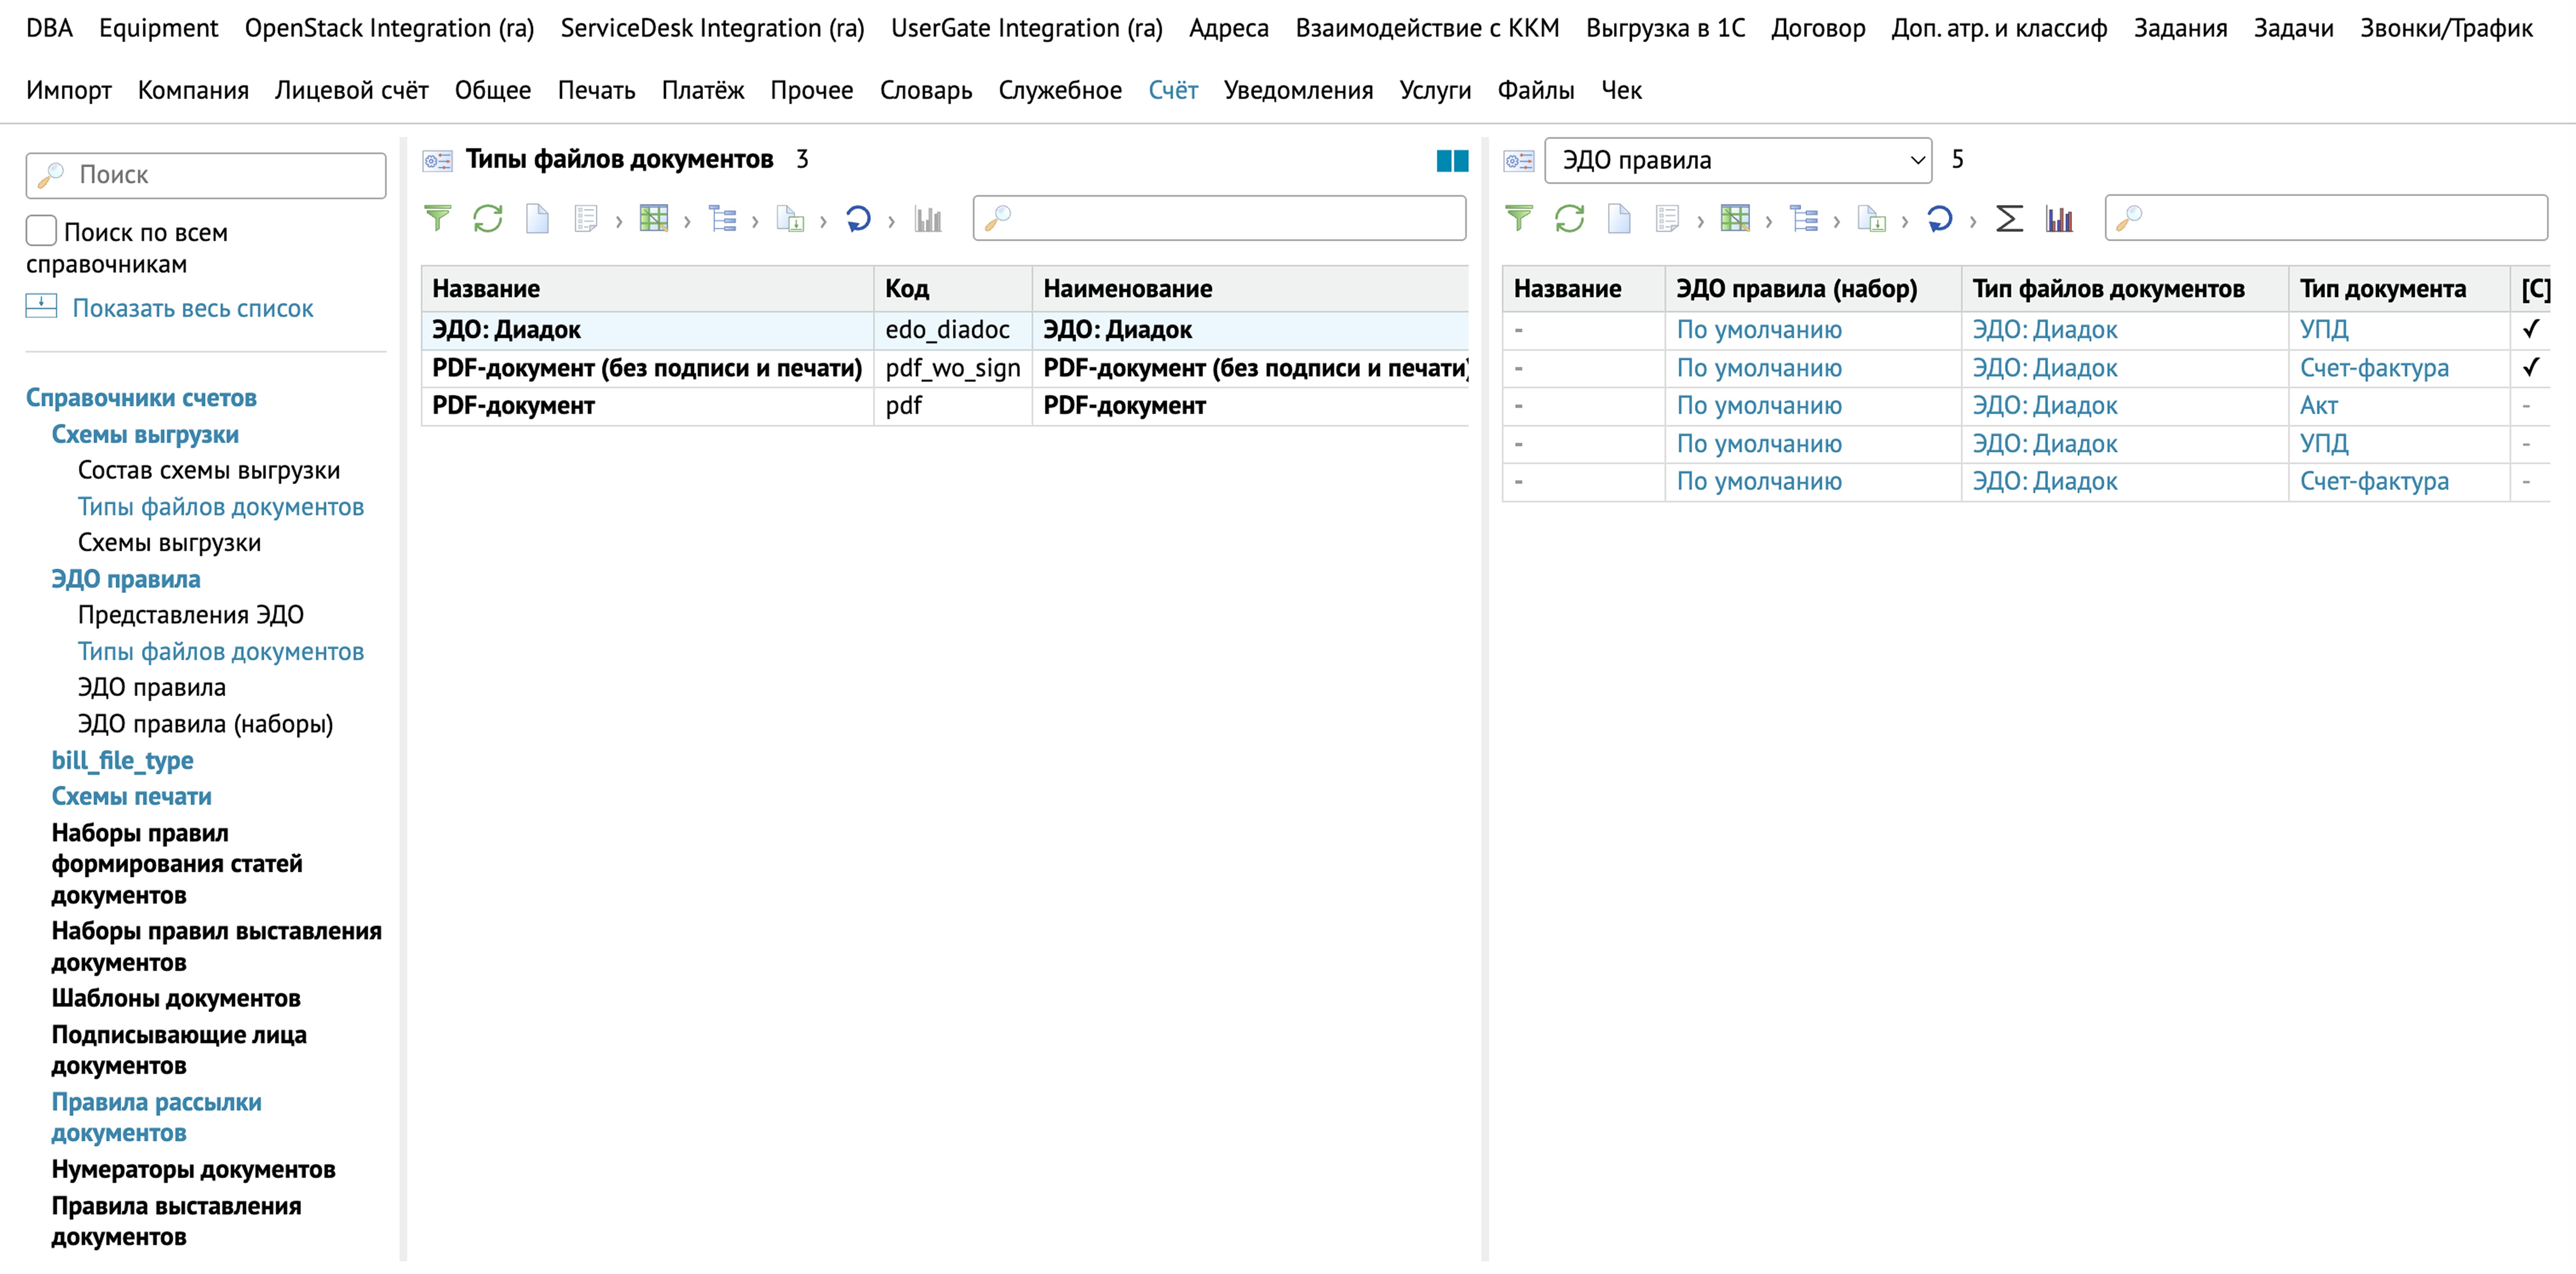Click export document icon in ЭДО правила pane
This screenshot has height=1274, width=2576.
click(x=1871, y=218)
